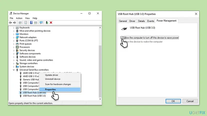Click the scroll-up arrow of the device tree
Image resolution: width=207 pixels, height=116 pixels.
click(100, 28)
